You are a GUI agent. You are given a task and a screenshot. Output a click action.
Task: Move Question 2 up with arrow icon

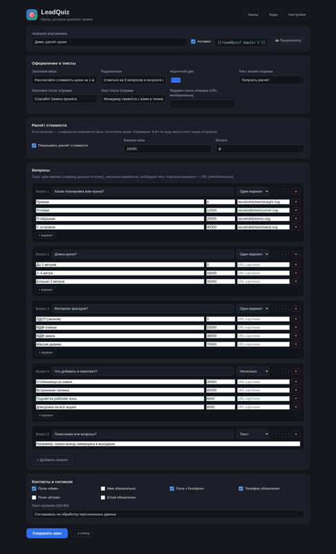275,254
